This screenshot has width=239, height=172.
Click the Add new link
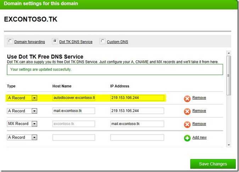click(x=199, y=138)
